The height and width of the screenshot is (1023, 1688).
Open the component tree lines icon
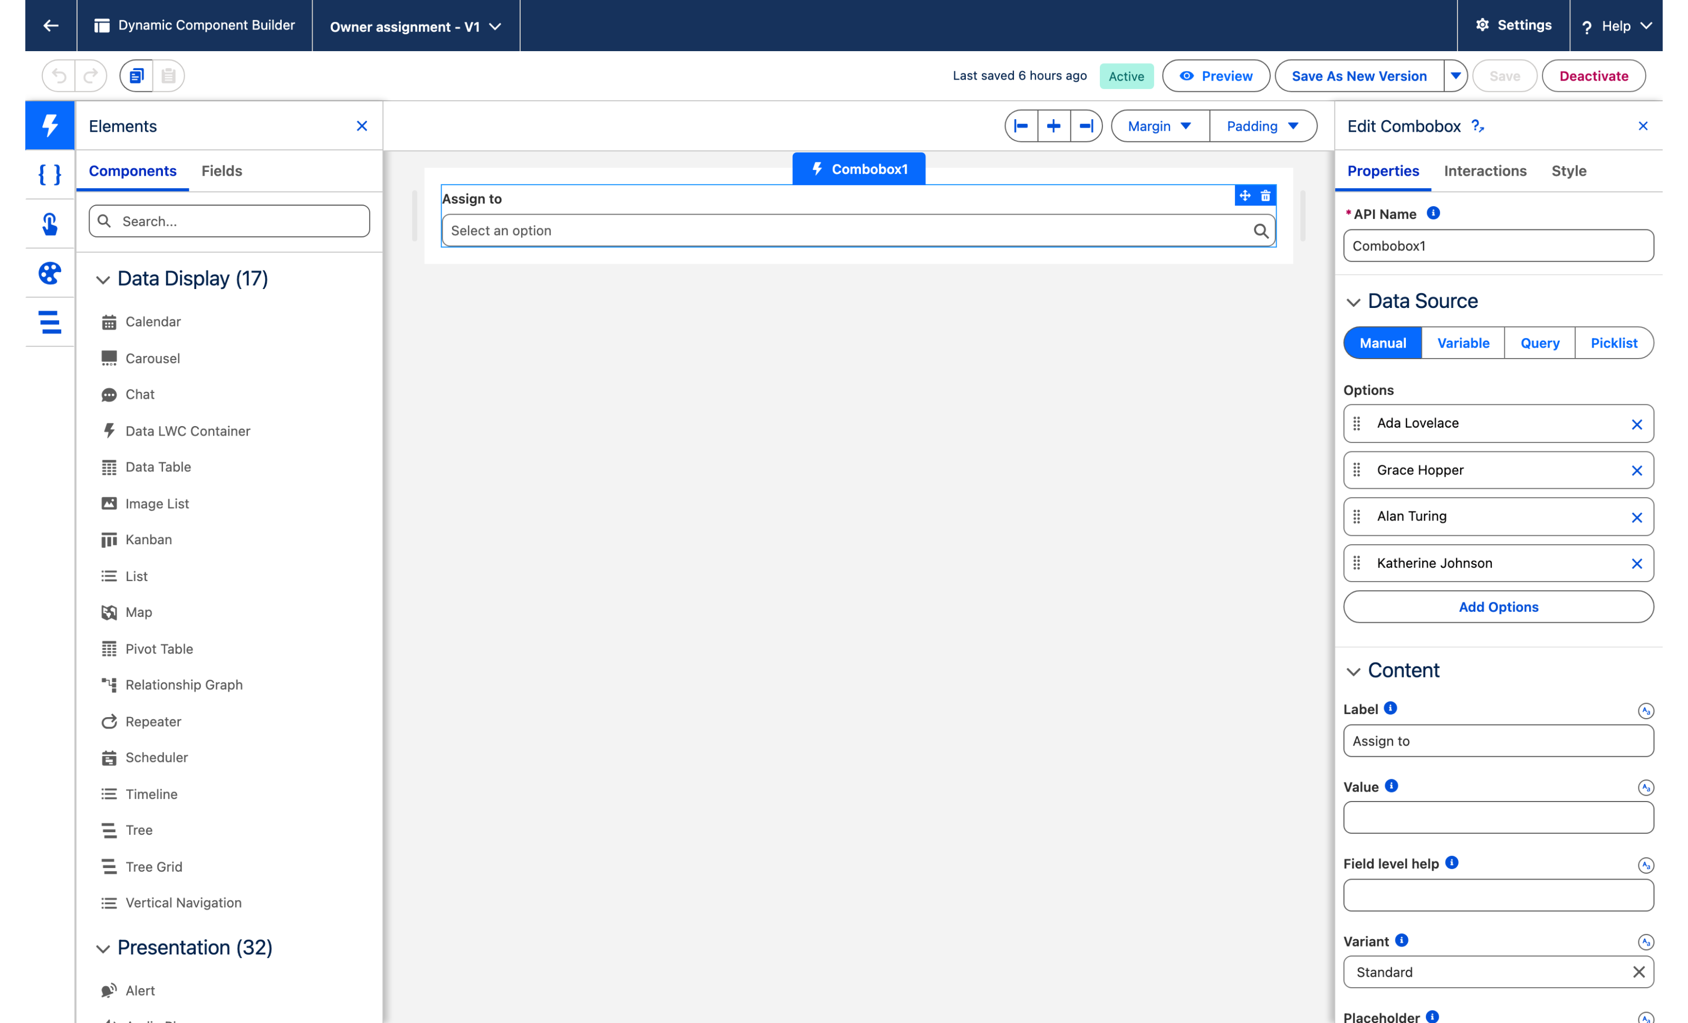point(50,322)
